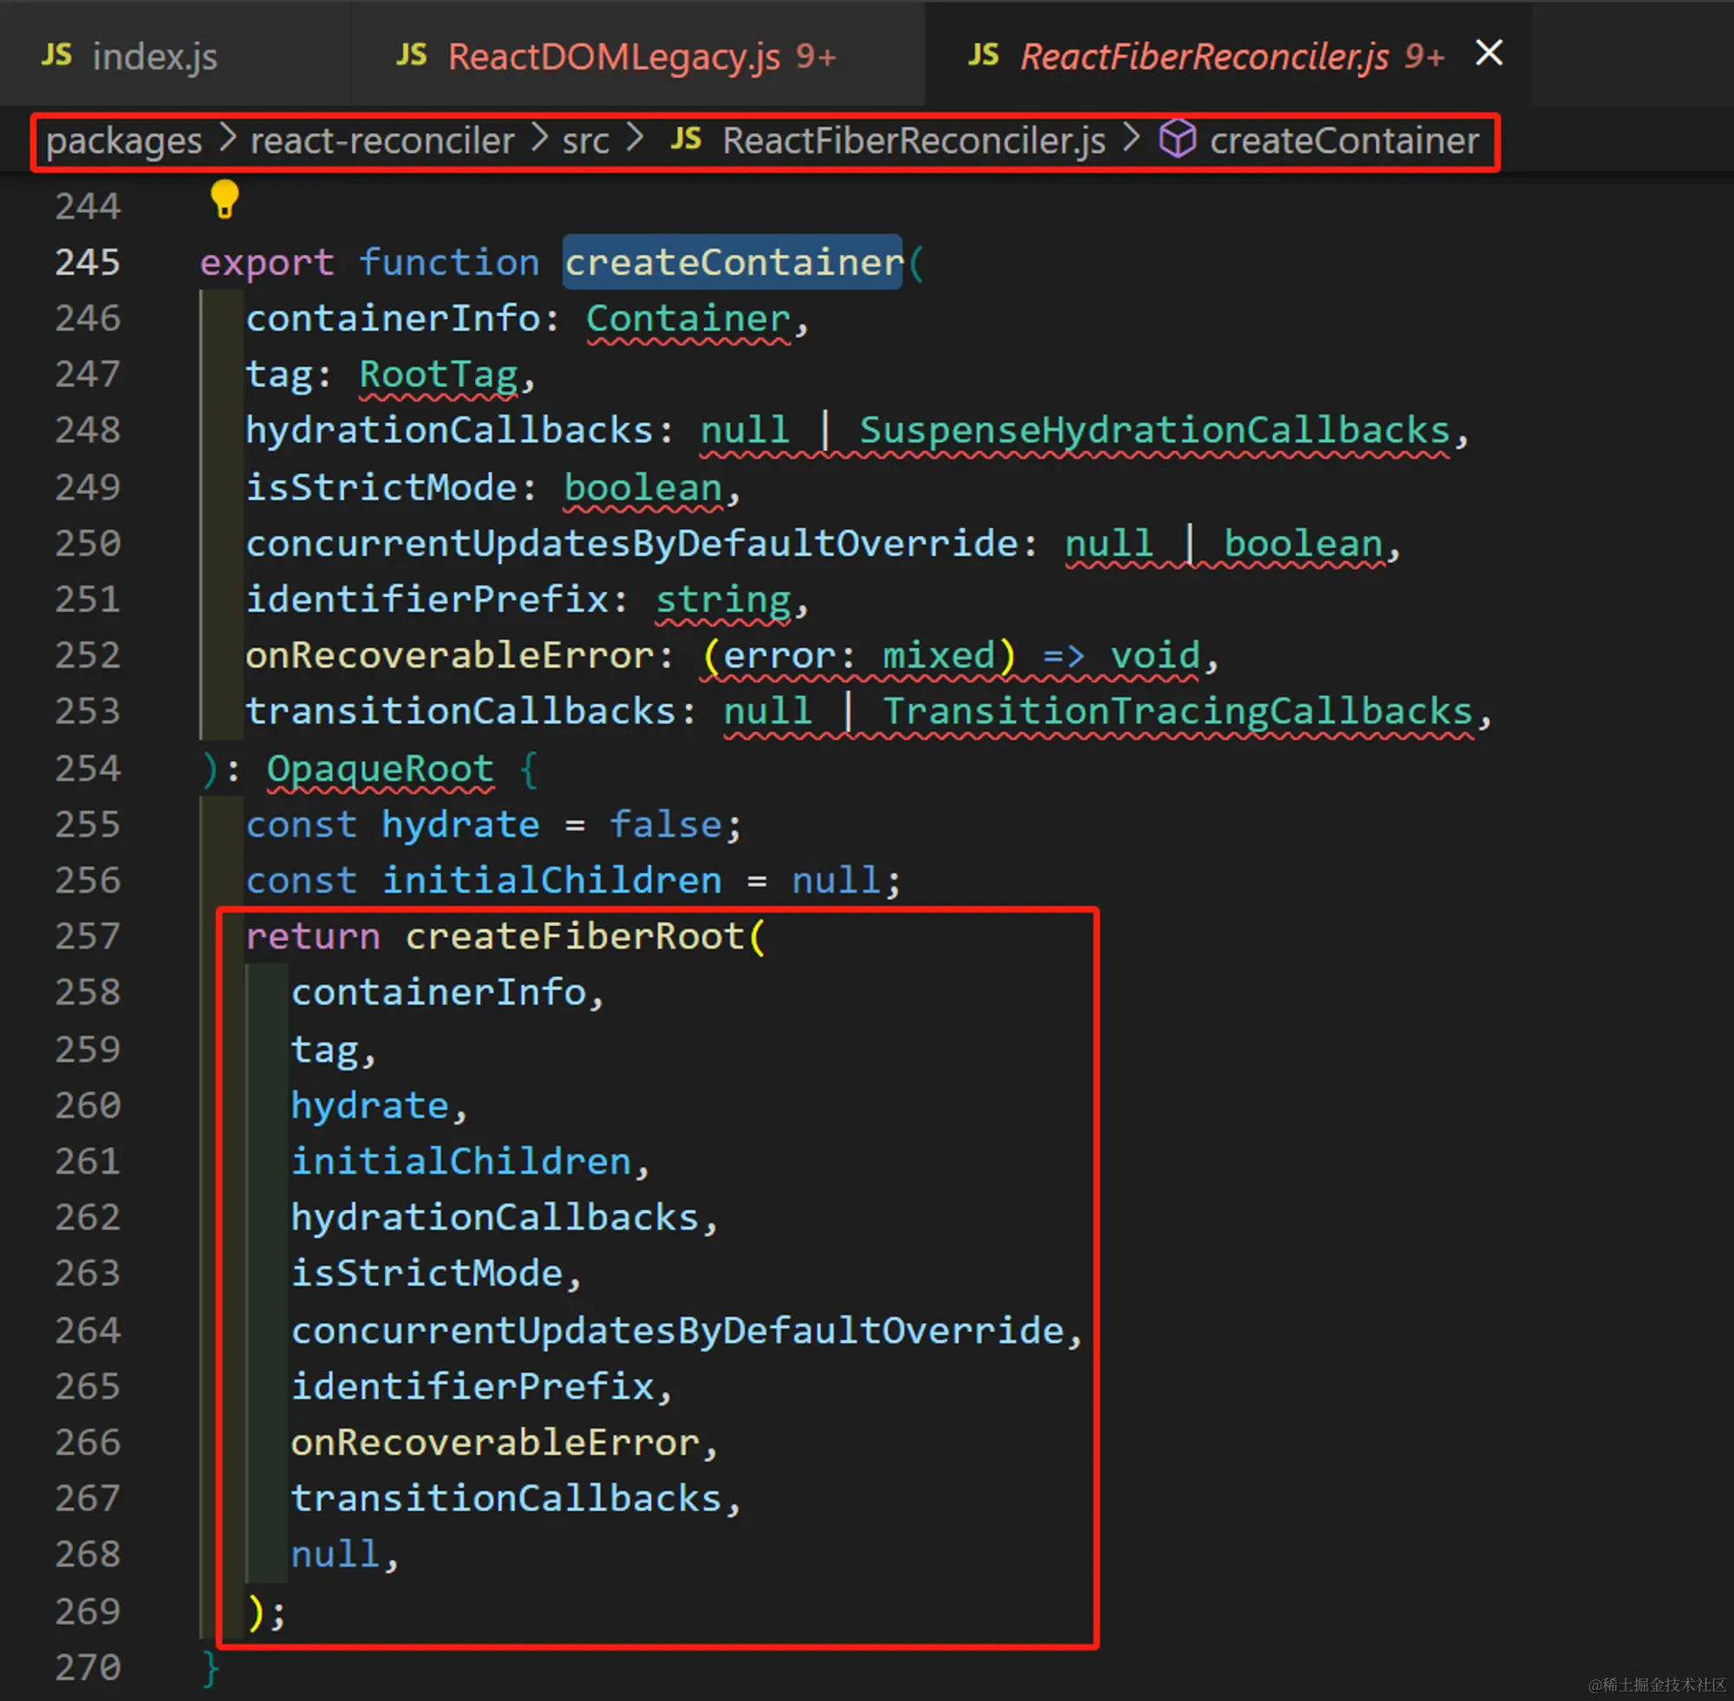Click the highlighted createContainer function name
Image resolution: width=1734 pixels, height=1701 pixels.
click(733, 263)
